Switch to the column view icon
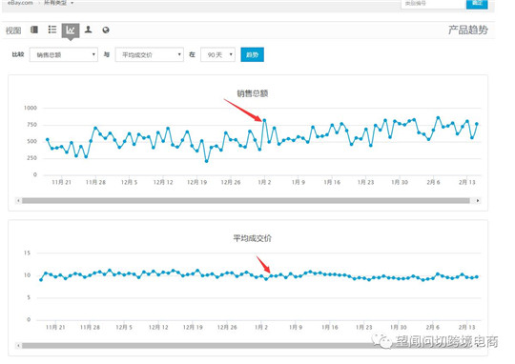Screen dimensions: 515x364 [x=34, y=30]
